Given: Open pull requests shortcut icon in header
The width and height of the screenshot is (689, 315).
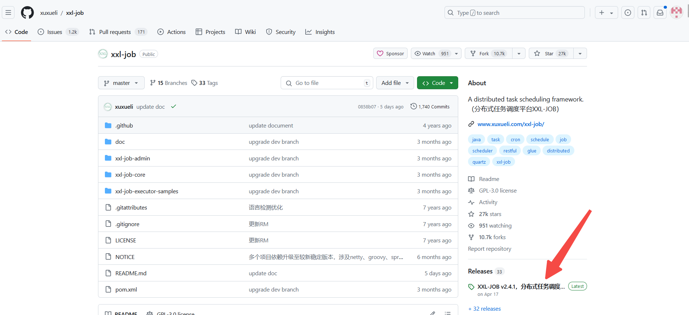Looking at the screenshot, I should (x=644, y=13).
